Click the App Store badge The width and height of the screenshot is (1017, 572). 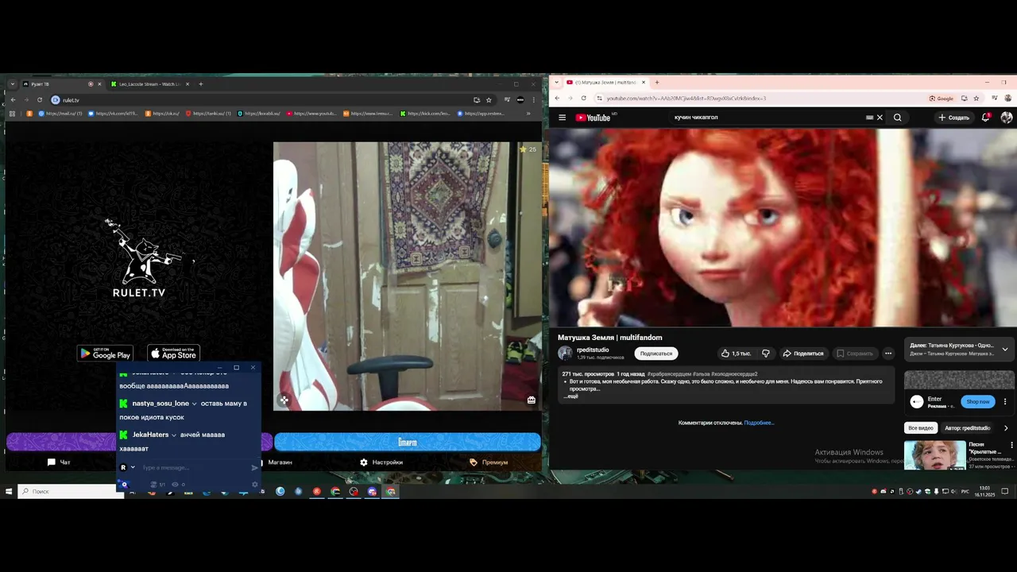(174, 354)
